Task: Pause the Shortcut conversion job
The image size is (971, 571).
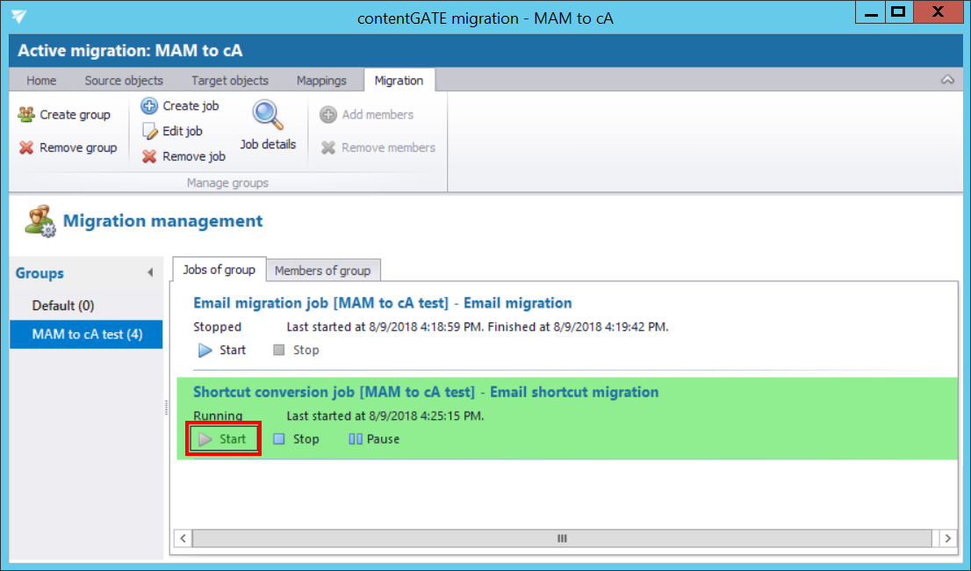Action: click(373, 439)
